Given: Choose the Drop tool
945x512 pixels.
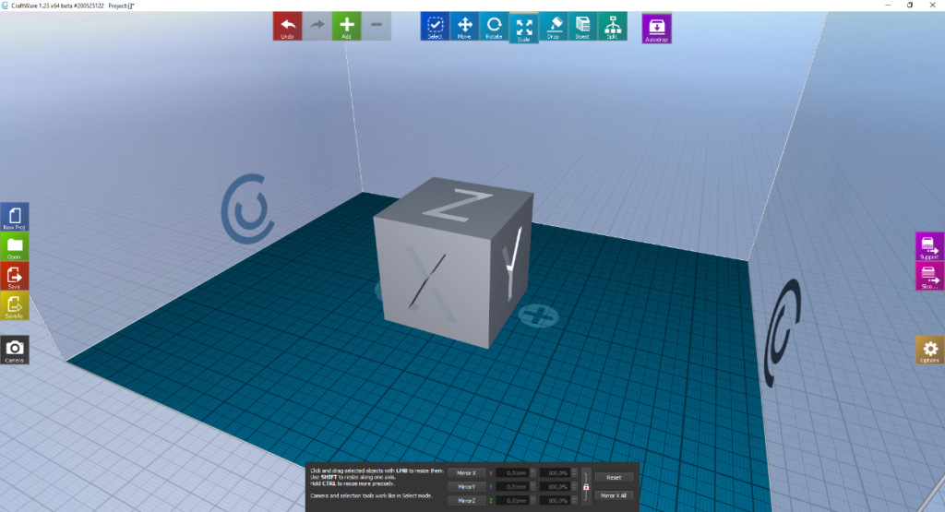Looking at the screenshot, I should click(553, 25).
